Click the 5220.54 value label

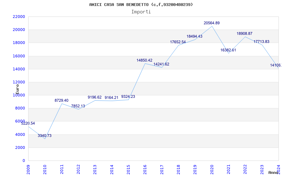tap(28, 124)
